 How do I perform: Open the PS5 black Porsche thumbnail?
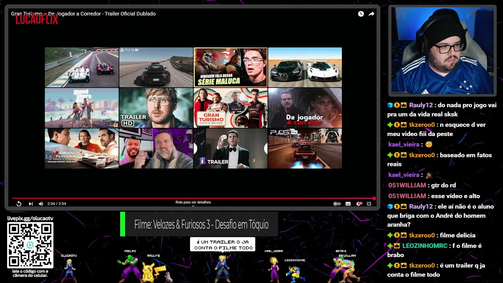[156, 67]
